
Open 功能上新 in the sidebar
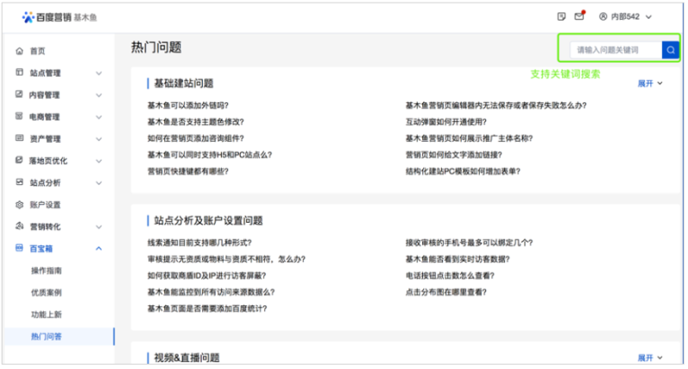click(46, 315)
